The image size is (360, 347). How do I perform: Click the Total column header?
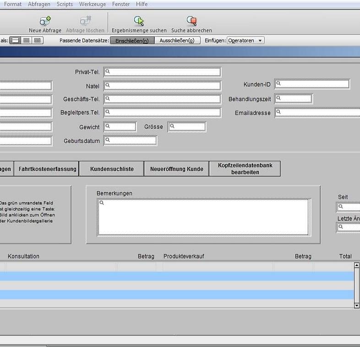click(x=345, y=256)
